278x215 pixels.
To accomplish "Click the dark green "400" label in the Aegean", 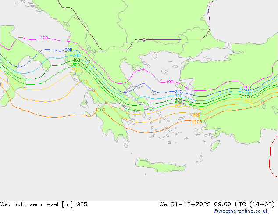I will point(179,100).
